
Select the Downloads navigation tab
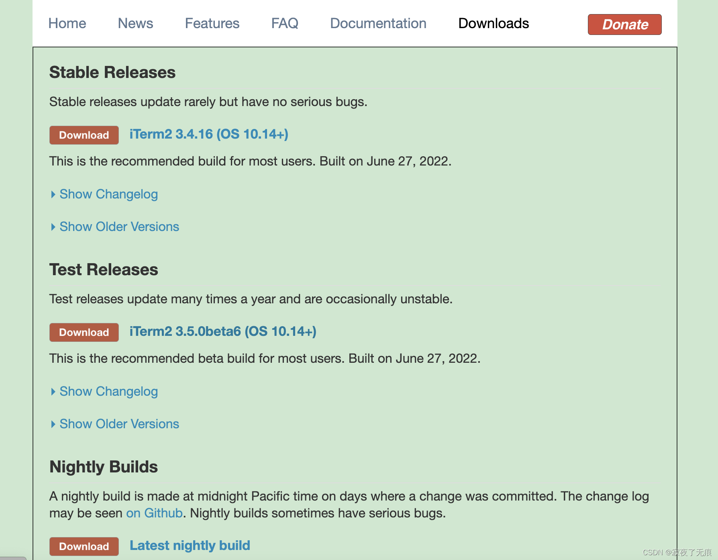point(494,23)
